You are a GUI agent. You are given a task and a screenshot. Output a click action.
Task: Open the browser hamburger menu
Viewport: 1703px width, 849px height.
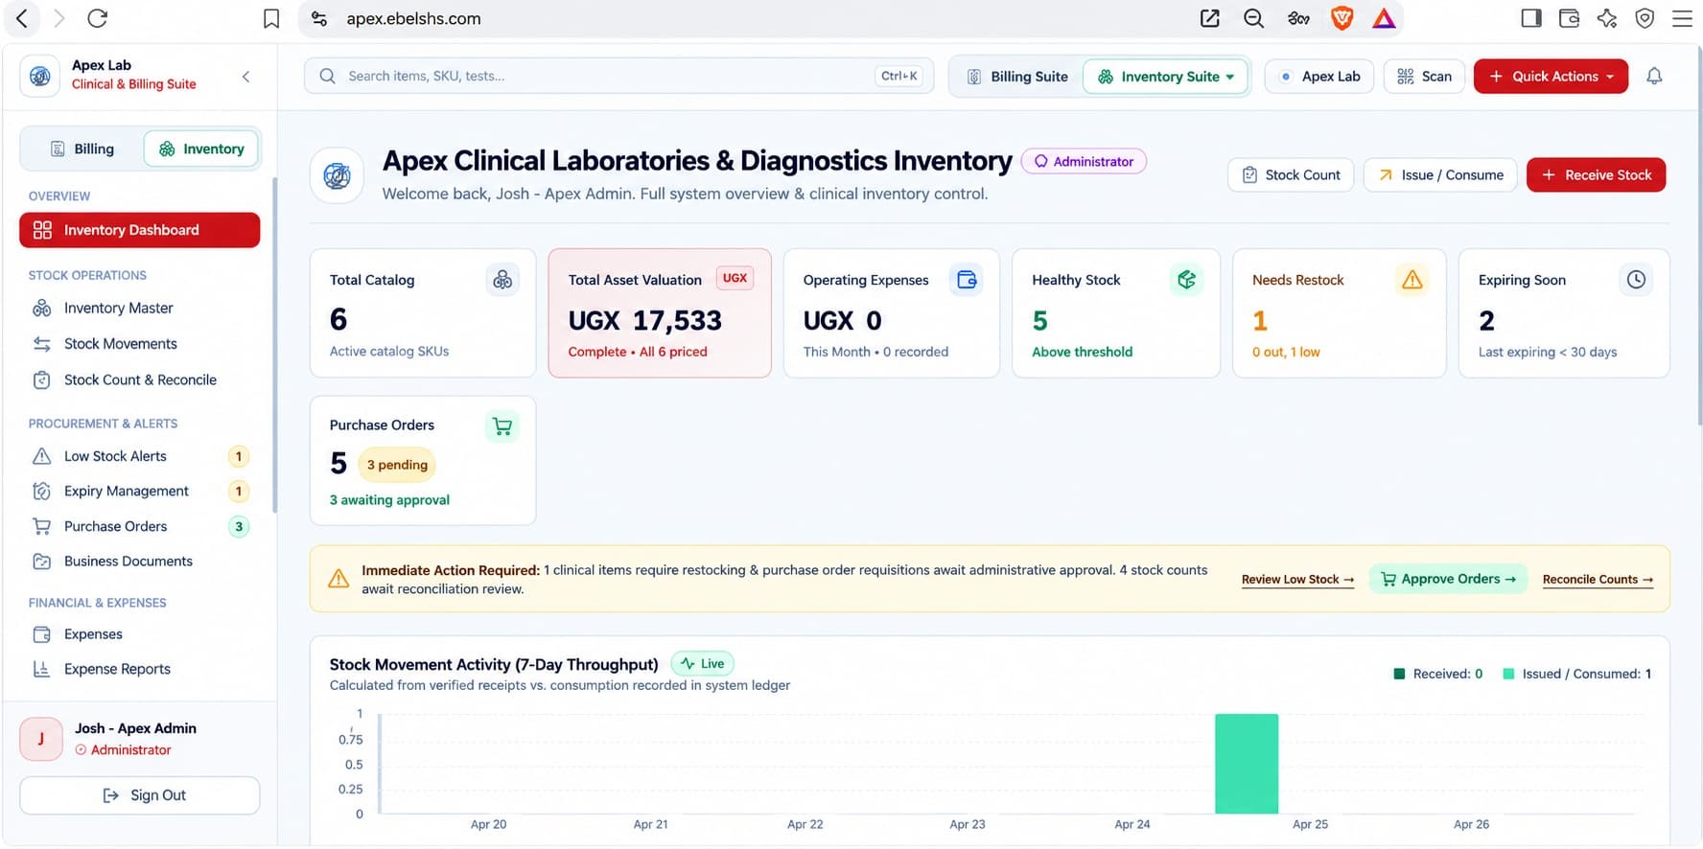[1682, 18]
